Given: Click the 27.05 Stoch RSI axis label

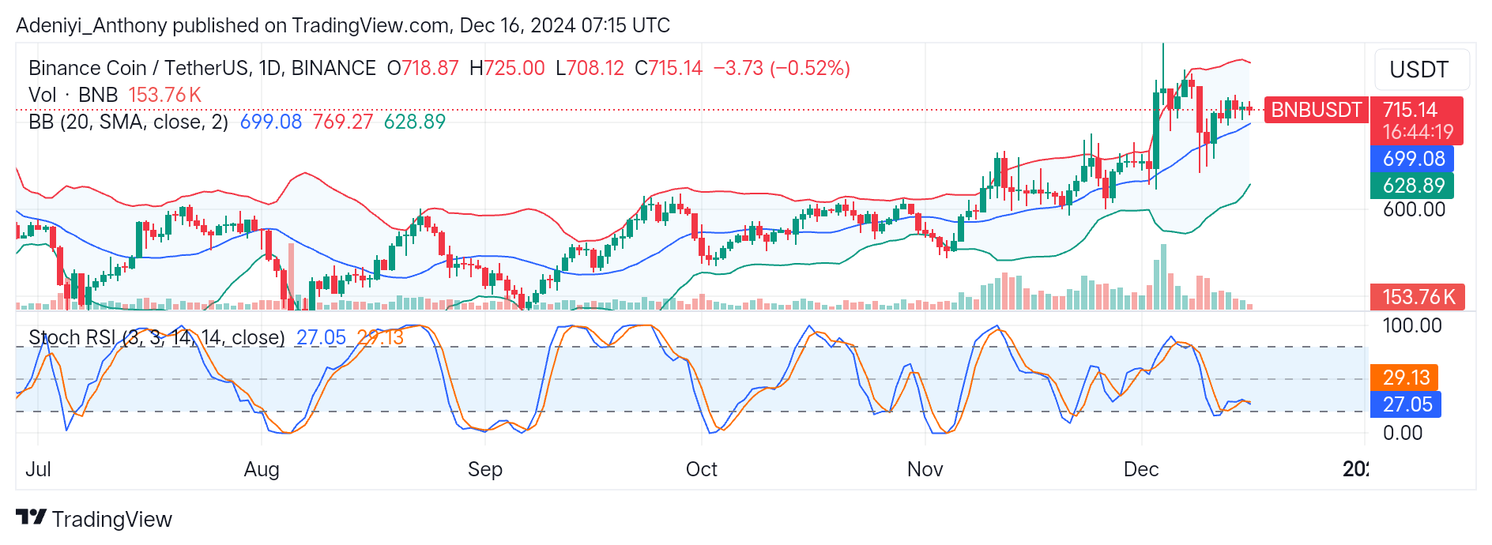Looking at the screenshot, I should (x=1405, y=404).
